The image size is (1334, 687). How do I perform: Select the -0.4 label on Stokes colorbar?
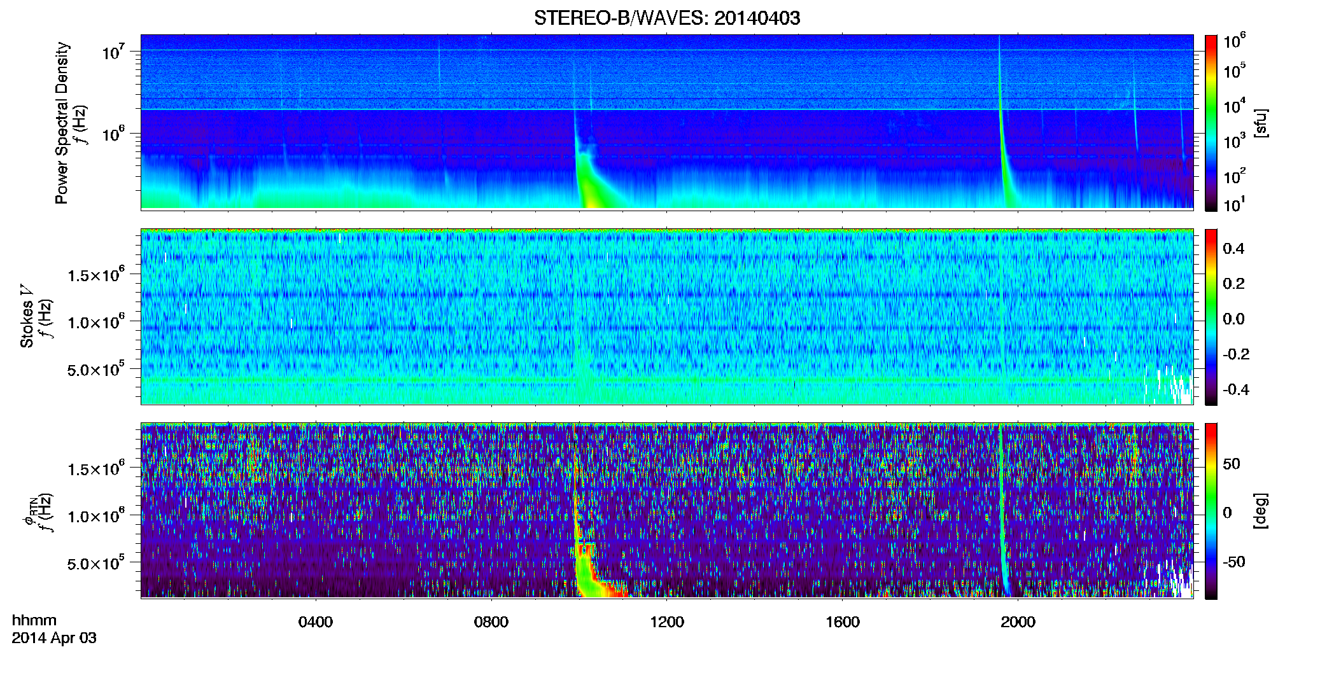pyautogui.click(x=1236, y=389)
